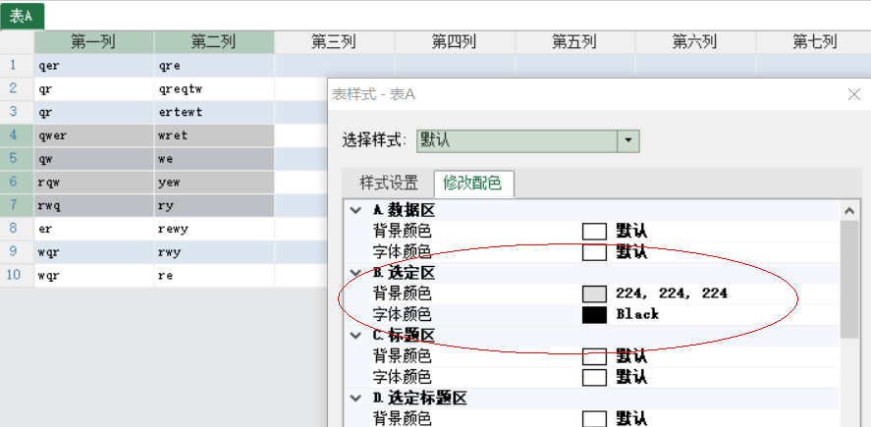Click the cell containing qreqtw
This screenshot has height=427, width=871.
(214, 89)
